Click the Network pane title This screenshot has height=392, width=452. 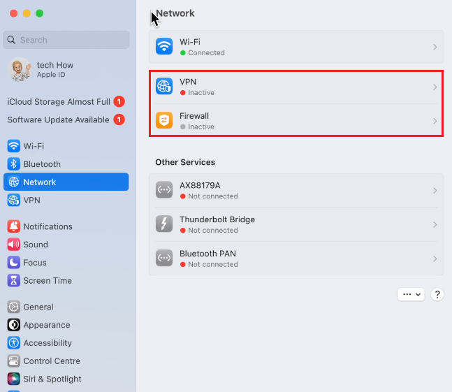pos(175,13)
